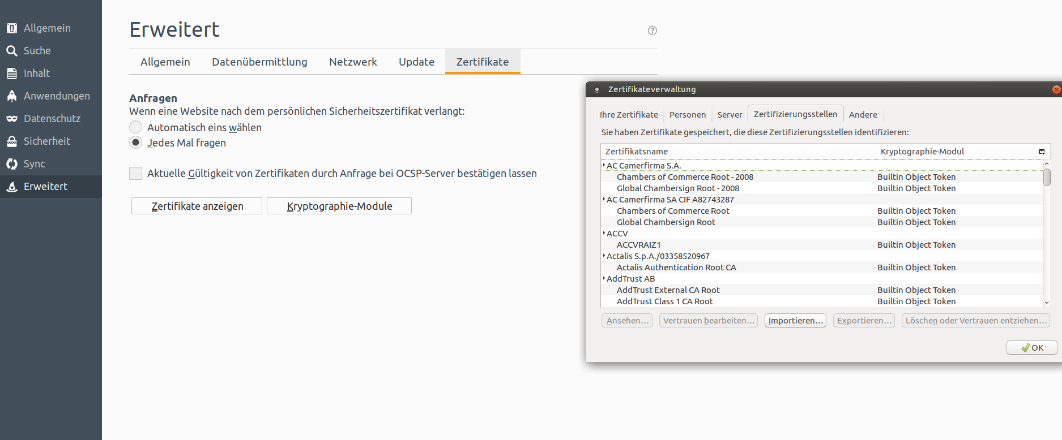The image size is (1062, 440).
Task: Enable OCSP server validity checkbox
Action: pos(136,174)
